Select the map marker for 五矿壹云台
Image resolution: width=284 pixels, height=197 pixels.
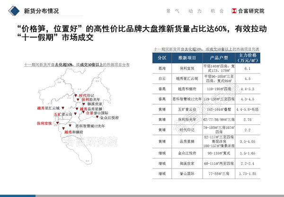pyautogui.click(x=75, y=113)
